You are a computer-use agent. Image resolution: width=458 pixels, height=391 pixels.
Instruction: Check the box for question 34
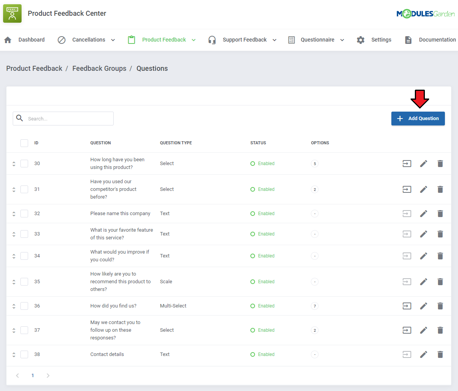pyautogui.click(x=24, y=256)
